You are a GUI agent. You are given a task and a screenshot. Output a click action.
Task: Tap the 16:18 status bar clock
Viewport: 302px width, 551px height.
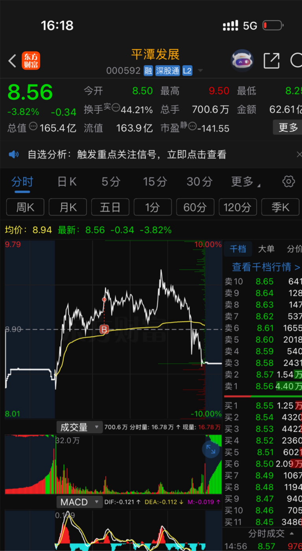(x=57, y=26)
